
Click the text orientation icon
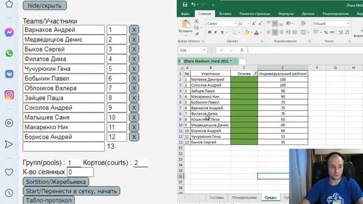pos(288,23)
